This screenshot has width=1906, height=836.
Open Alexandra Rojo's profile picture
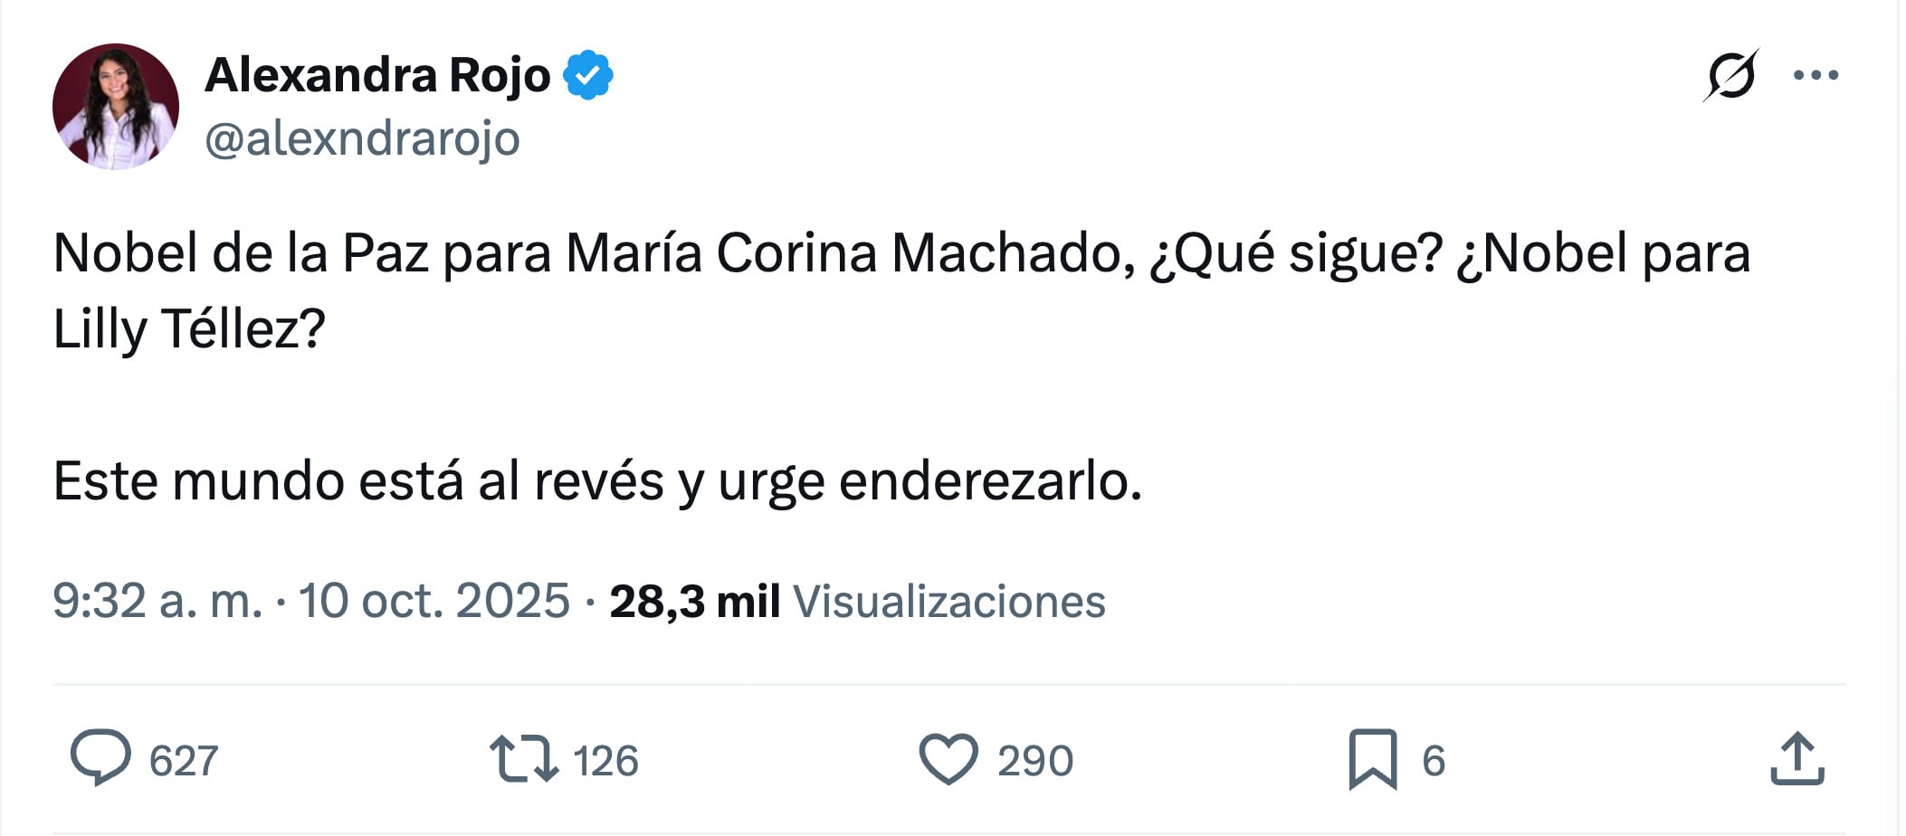[x=116, y=107]
